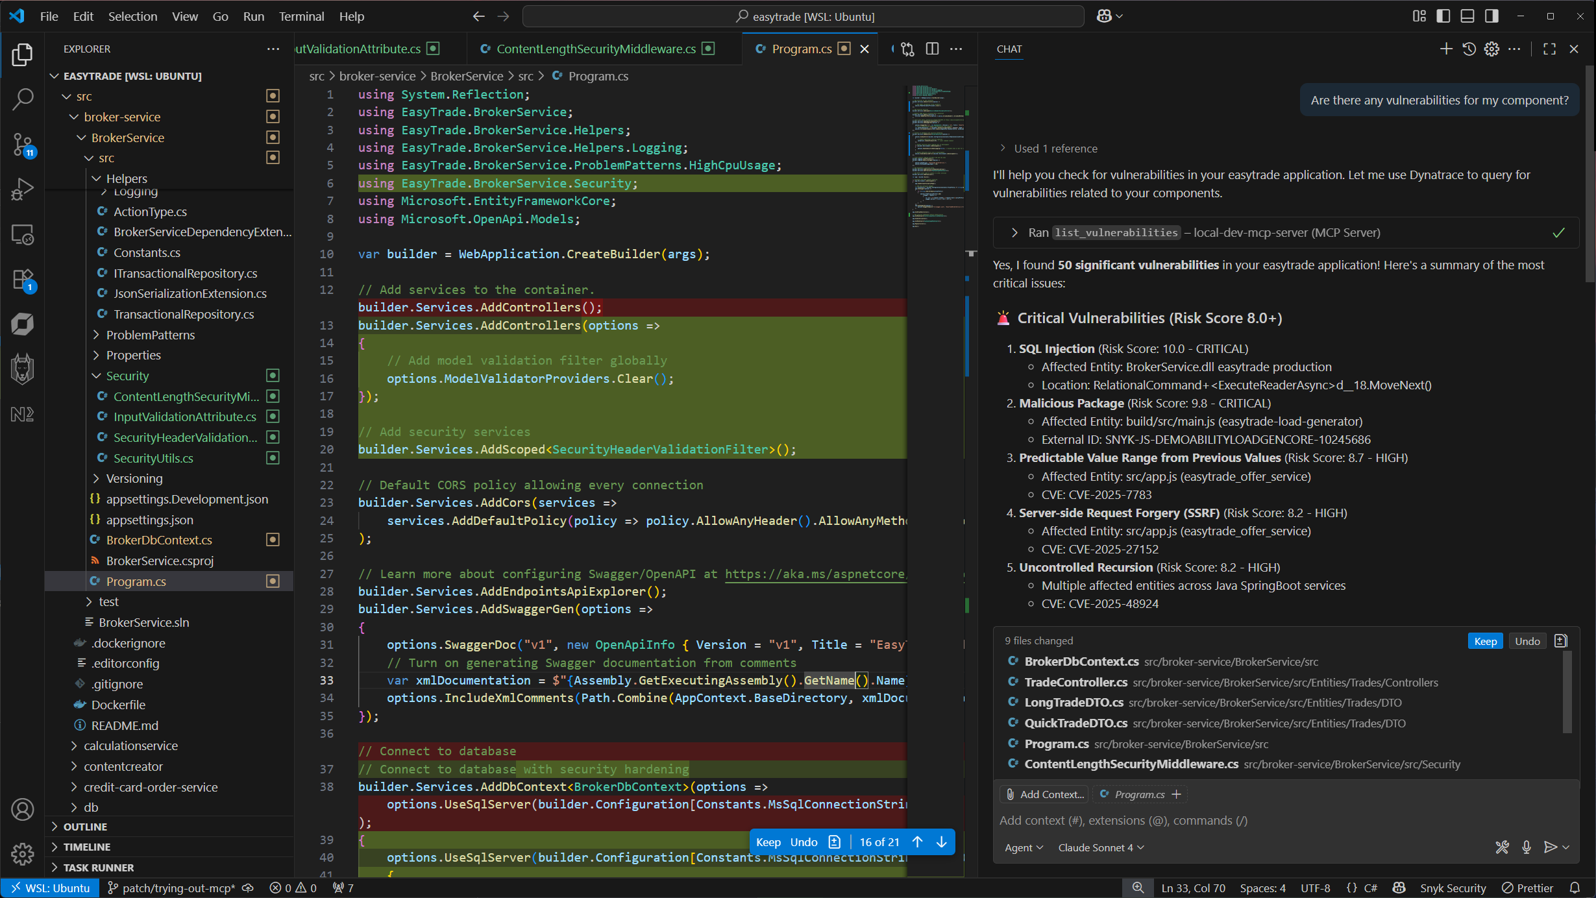Image resolution: width=1596 pixels, height=898 pixels.
Task: Open the Terminal menu
Action: 301,16
